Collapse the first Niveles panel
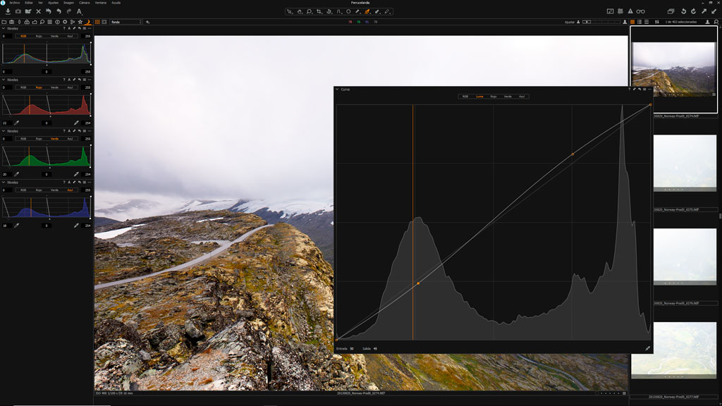This screenshot has width=722, height=406. [x=4, y=28]
